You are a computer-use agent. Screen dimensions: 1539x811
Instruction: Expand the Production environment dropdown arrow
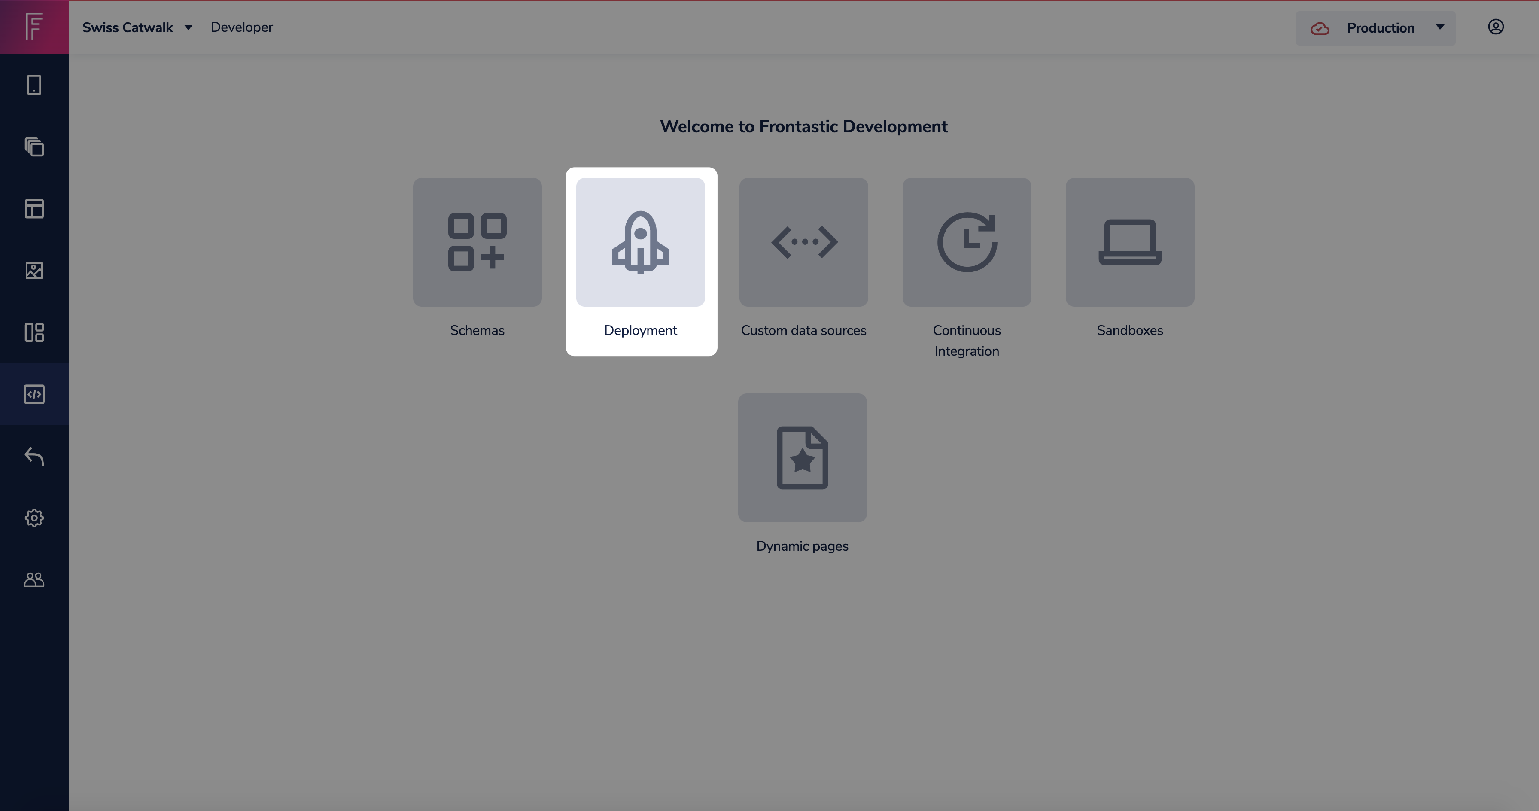[x=1440, y=27]
